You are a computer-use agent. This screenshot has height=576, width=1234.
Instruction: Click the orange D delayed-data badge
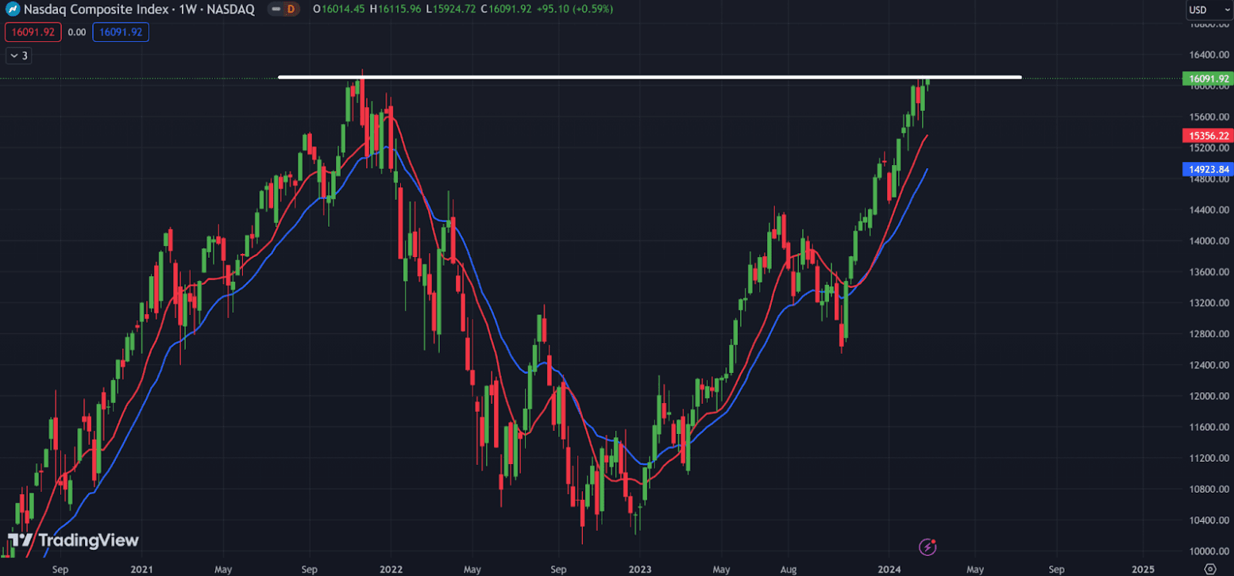point(291,9)
